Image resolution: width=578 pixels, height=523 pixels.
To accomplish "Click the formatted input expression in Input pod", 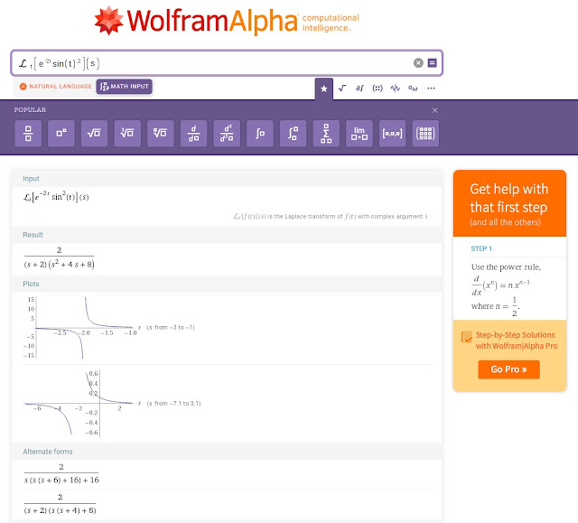I will (56, 197).
